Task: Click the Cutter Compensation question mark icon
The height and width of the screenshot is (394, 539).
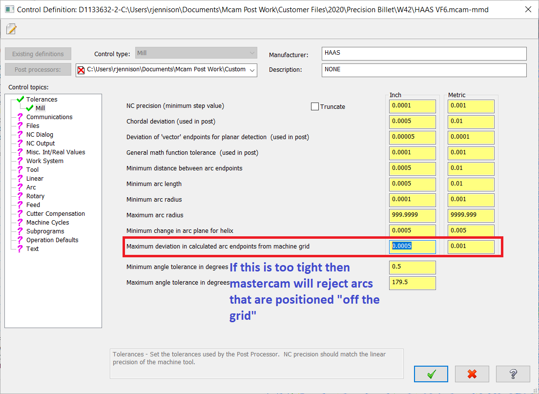Action: (x=20, y=214)
